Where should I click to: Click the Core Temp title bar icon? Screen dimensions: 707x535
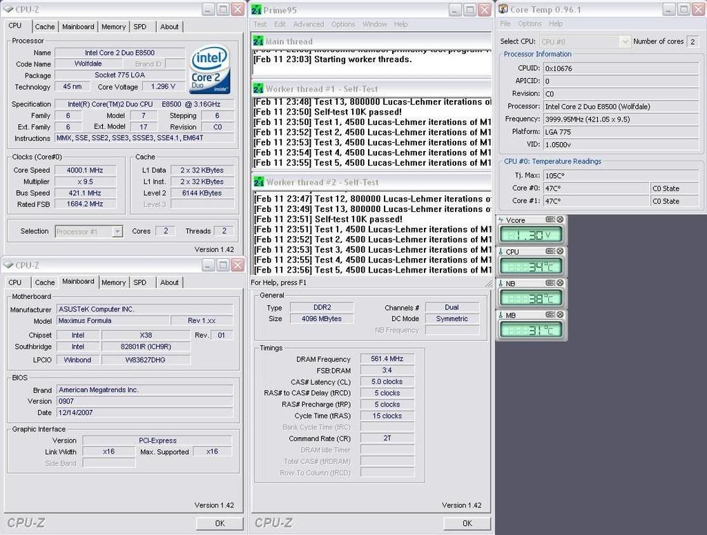tap(503, 9)
